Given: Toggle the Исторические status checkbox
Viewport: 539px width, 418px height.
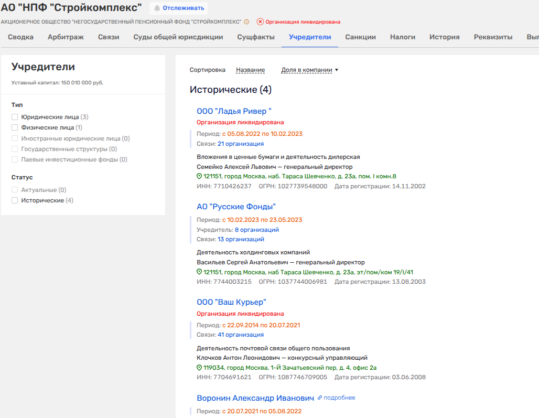Looking at the screenshot, I should click(x=15, y=200).
